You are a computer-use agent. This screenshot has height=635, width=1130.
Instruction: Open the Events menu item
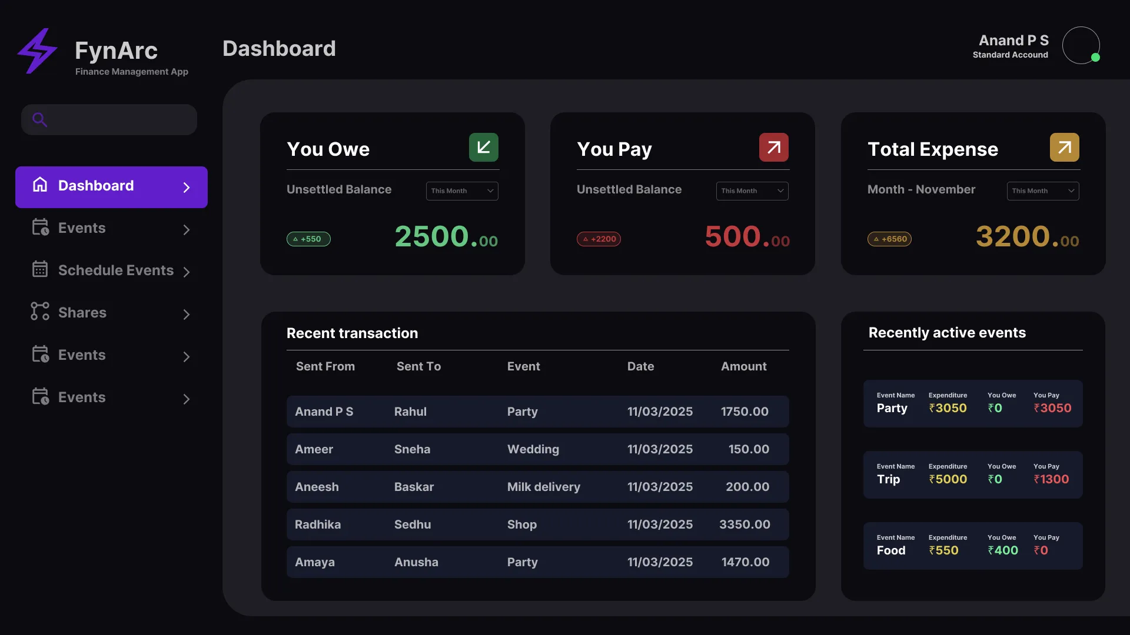point(82,228)
